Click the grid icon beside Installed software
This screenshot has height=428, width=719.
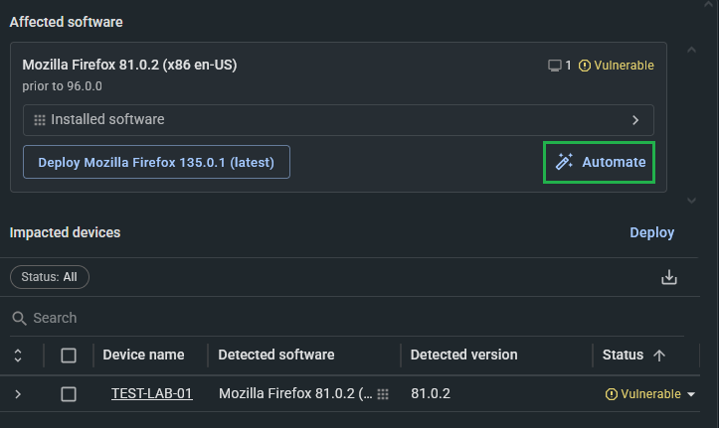click(x=40, y=120)
